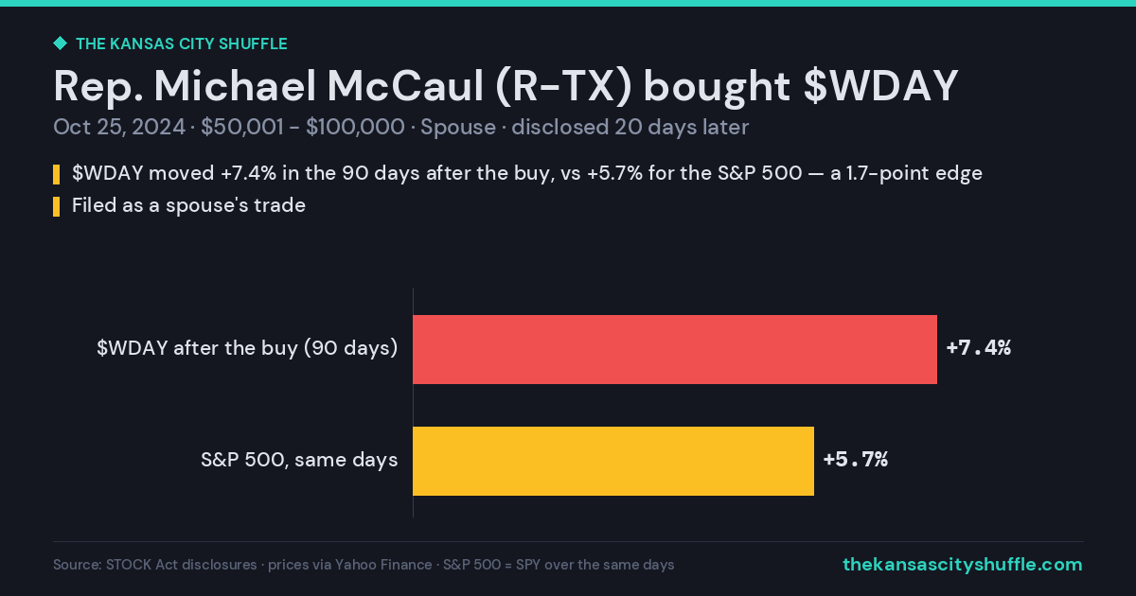Click the $50,001 - $100,000 amount text

point(303,128)
